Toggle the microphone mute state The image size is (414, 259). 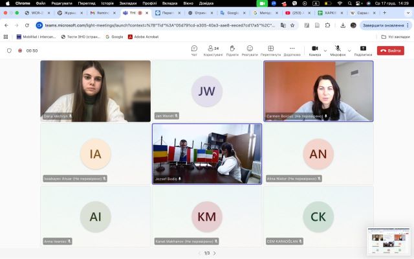click(x=338, y=50)
